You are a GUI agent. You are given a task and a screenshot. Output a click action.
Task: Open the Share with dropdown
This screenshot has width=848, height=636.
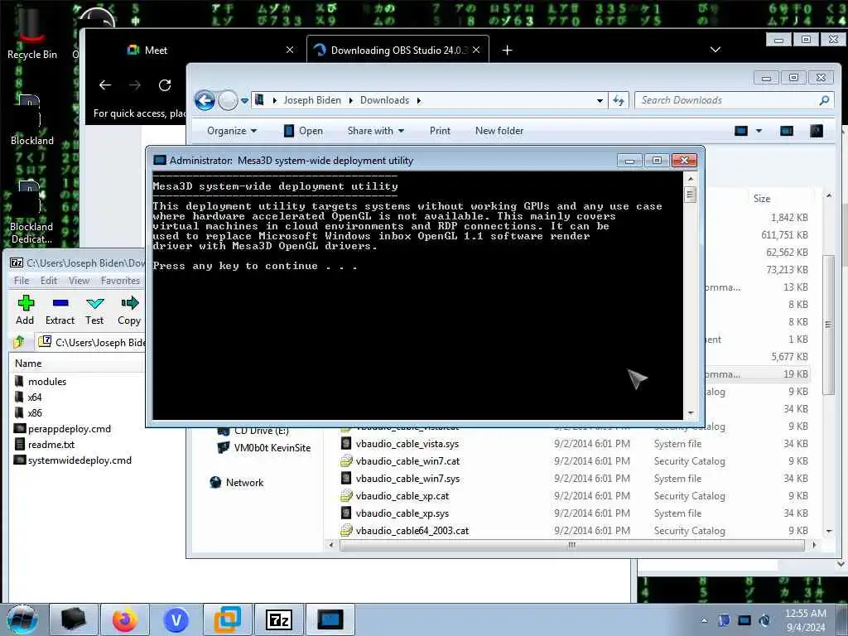376,131
